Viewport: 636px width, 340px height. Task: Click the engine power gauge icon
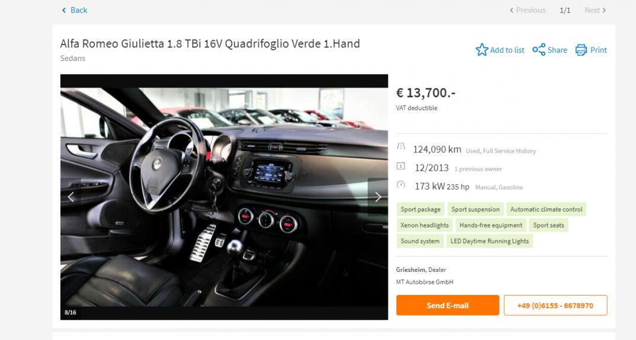tap(401, 185)
